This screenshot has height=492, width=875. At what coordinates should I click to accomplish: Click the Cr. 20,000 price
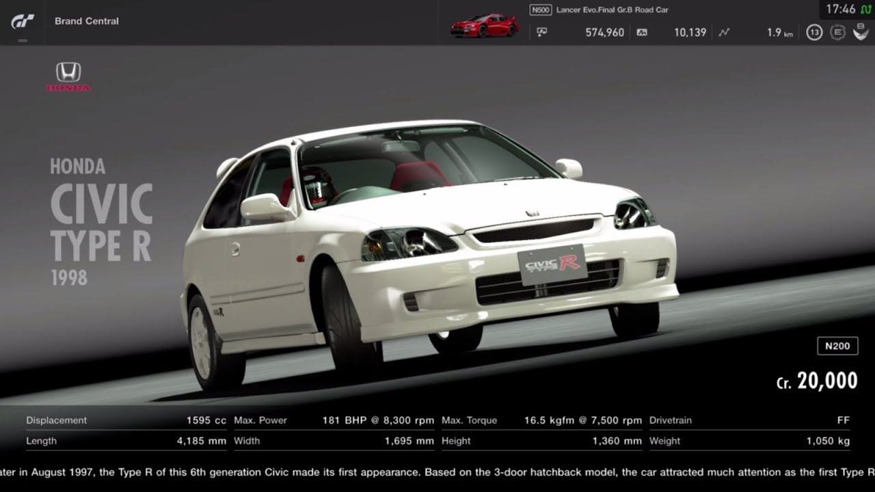817,381
